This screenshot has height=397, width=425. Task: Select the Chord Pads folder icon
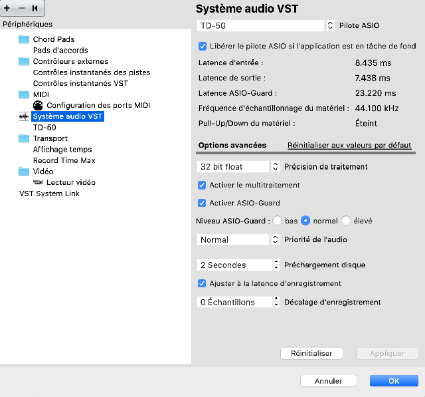[24, 39]
